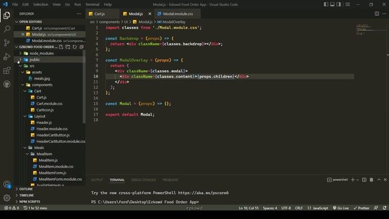Show errors and warnings count

[12, 208]
